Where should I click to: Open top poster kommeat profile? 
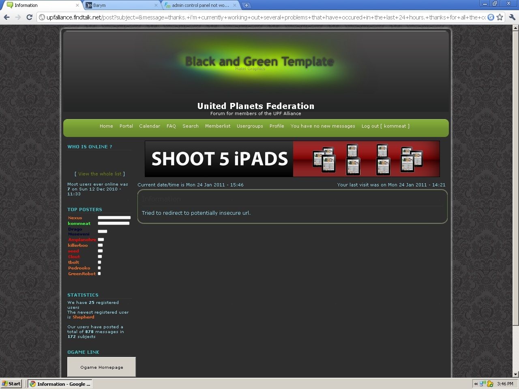(x=79, y=224)
